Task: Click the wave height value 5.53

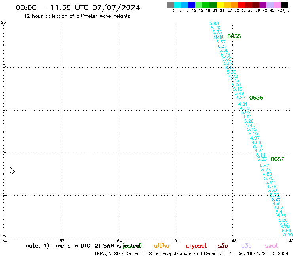Action: (x=273, y=191)
